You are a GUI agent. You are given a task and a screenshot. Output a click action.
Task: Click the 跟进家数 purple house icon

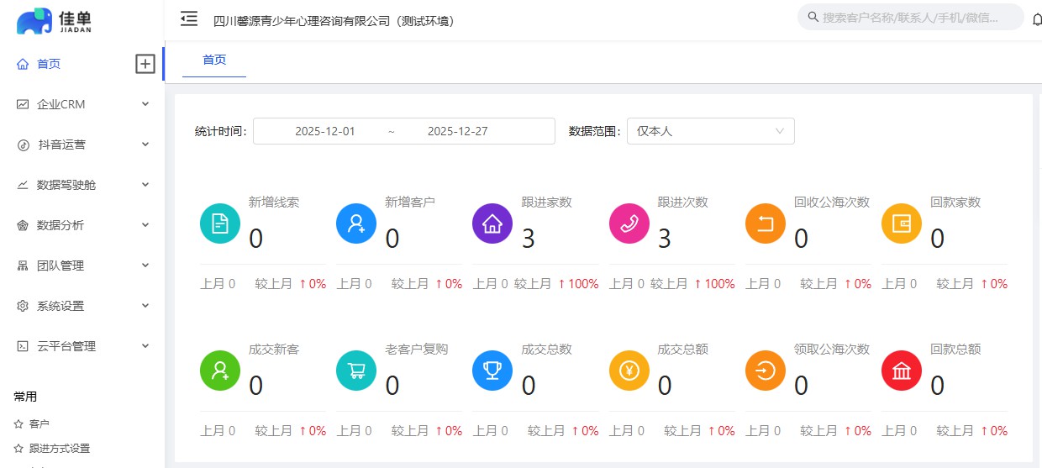tap(492, 223)
